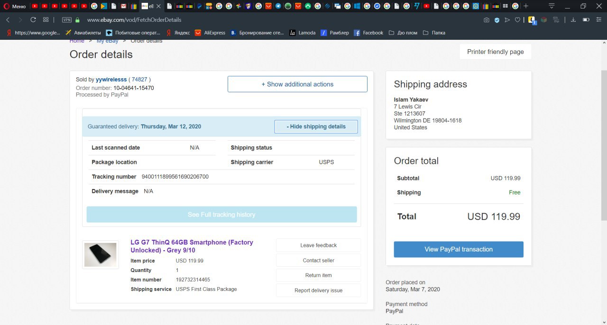Click the browser forward arrow
The image size is (607, 325).
pos(20,20)
